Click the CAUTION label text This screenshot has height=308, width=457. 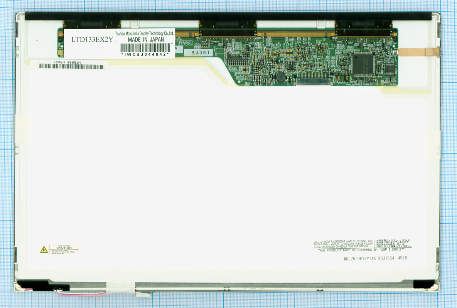(64, 248)
